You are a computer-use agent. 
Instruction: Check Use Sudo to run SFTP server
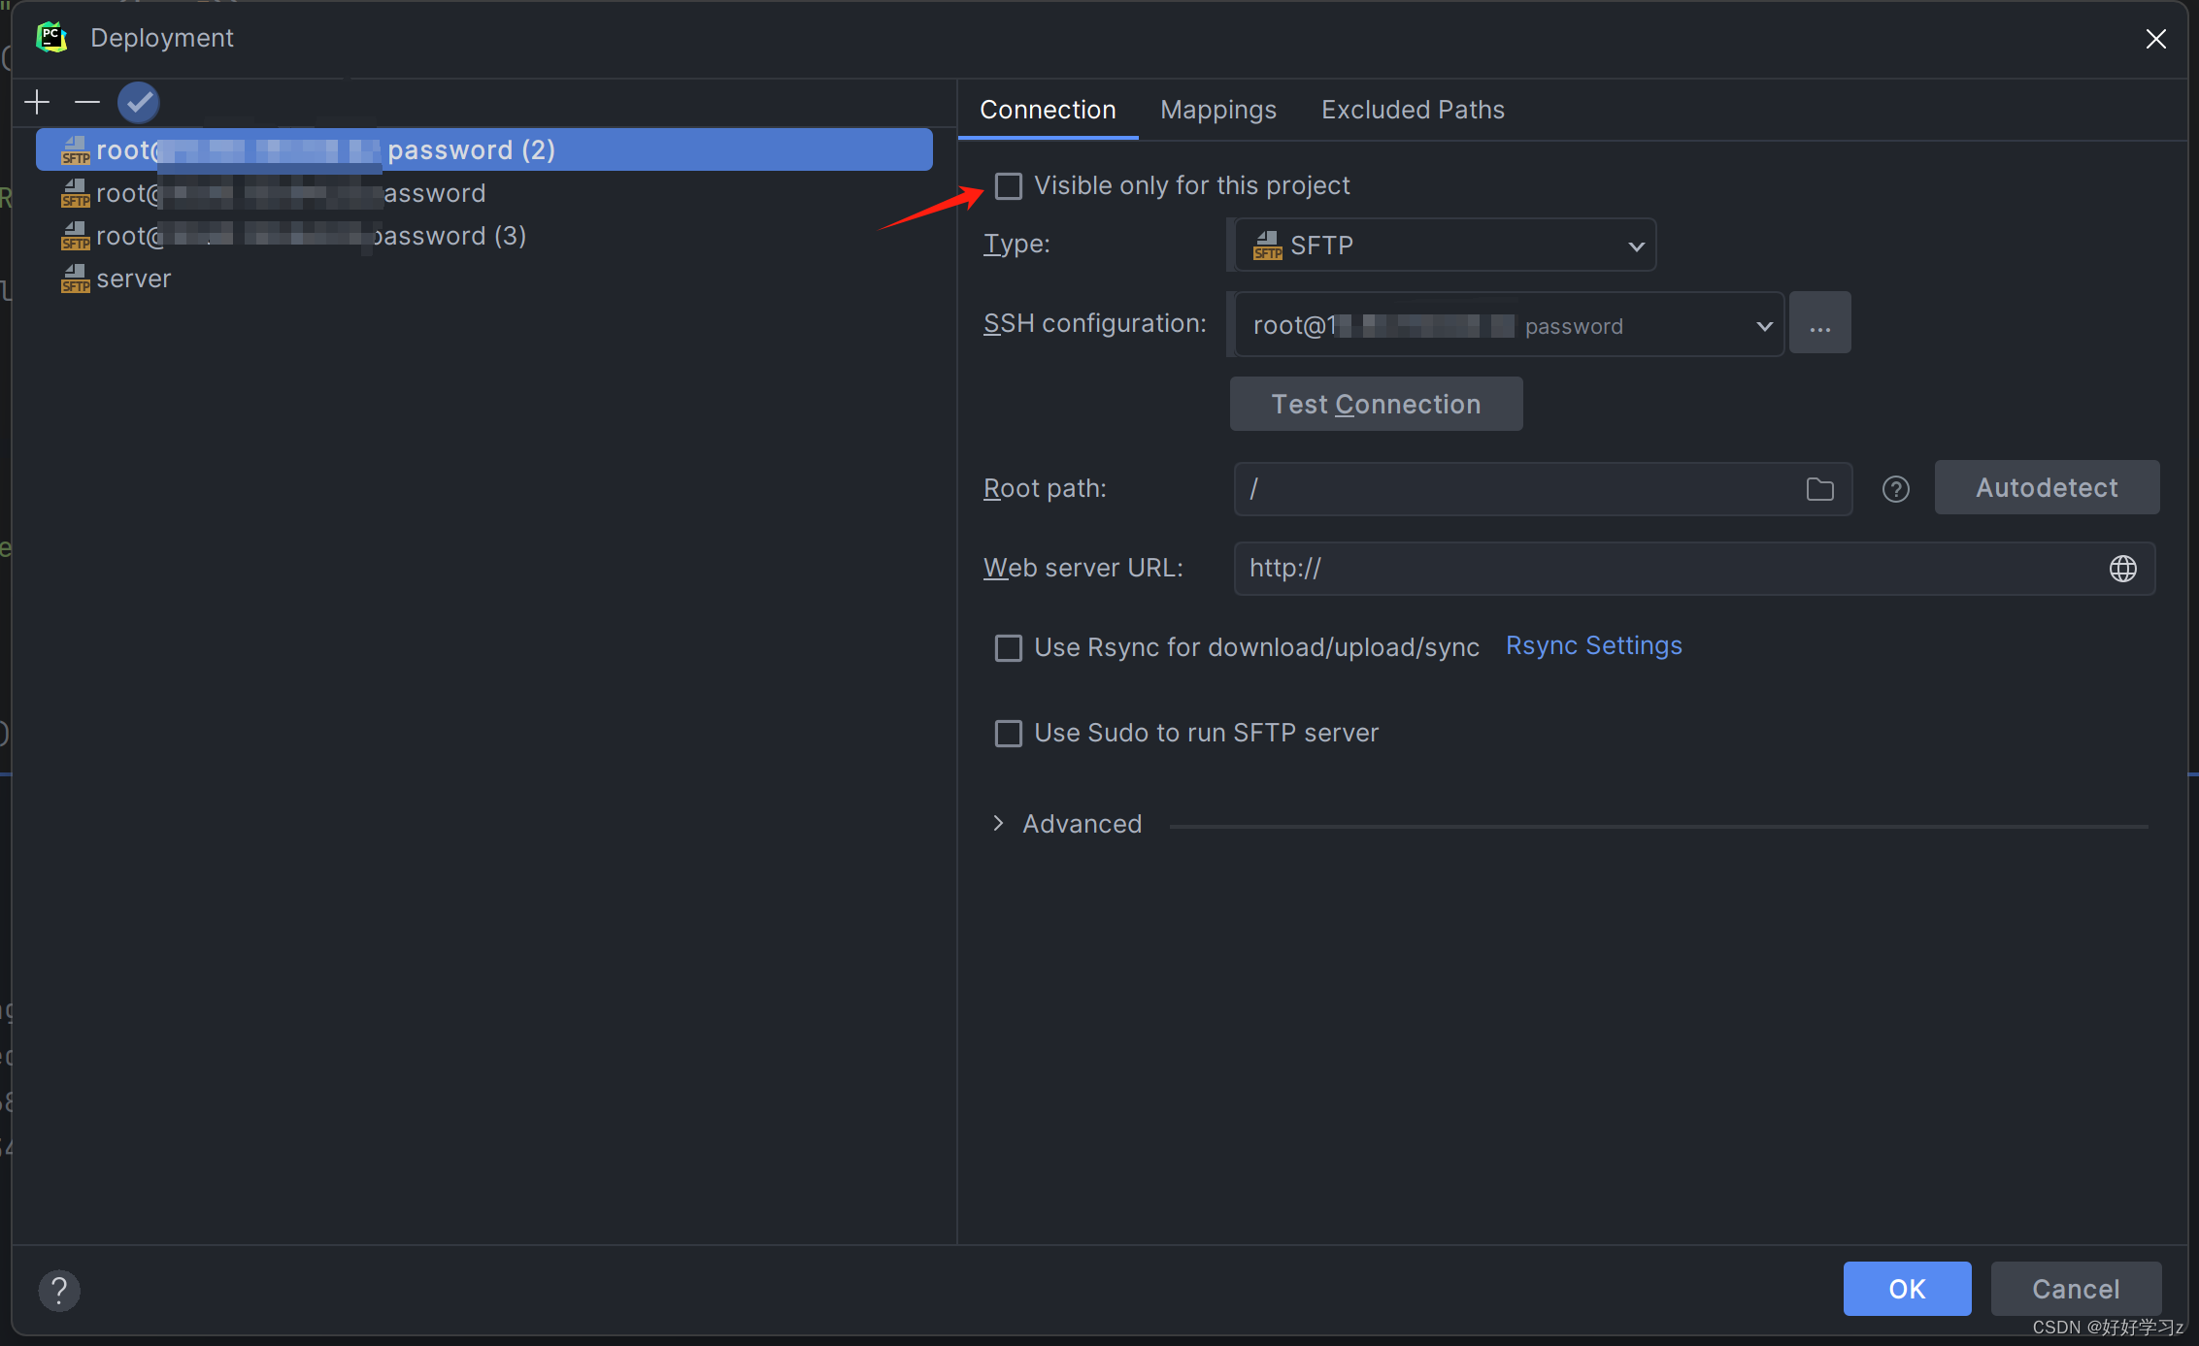[x=1009, y=734]
